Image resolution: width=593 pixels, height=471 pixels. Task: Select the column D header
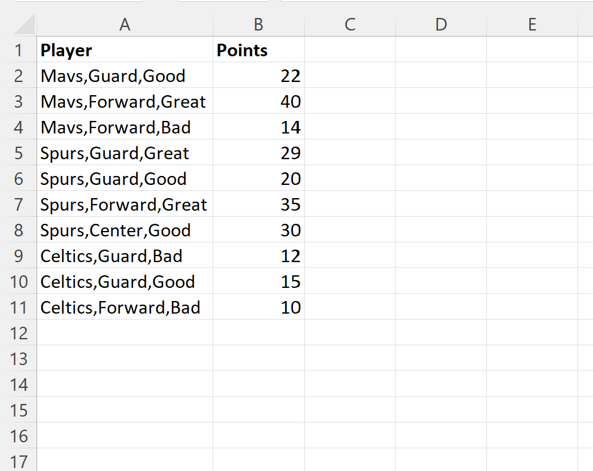point(441,25)
